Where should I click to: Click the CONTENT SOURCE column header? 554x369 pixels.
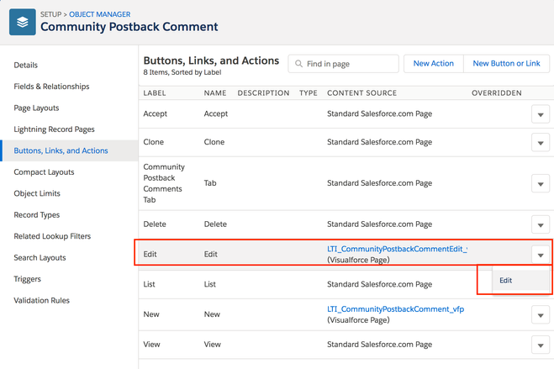pyautogui.click(x=361, y=93)
